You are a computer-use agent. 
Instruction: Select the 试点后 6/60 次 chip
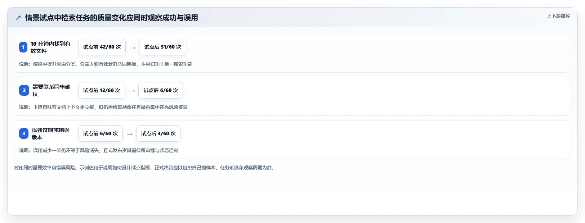(x=161, y=90)
